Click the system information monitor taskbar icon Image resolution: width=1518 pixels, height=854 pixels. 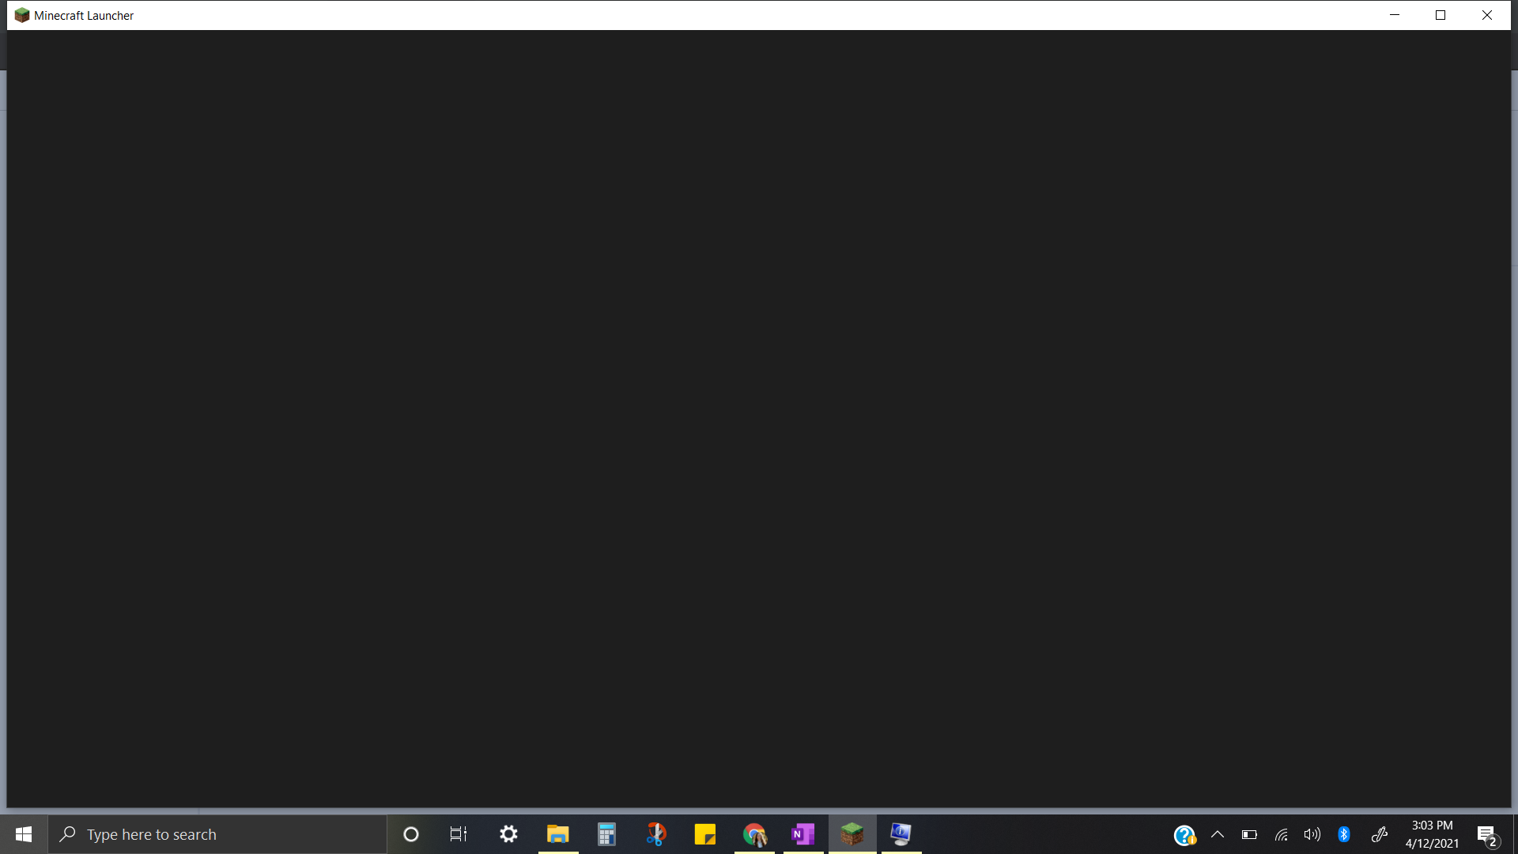[901, 834]
